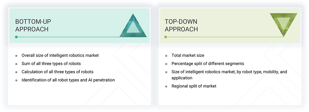Click Sum of all three types of robots

[x=51, y=64]
